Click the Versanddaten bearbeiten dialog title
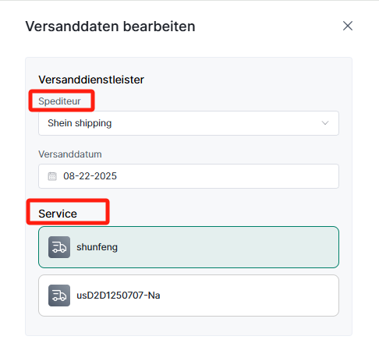379x361 pixels. point(110,27)
